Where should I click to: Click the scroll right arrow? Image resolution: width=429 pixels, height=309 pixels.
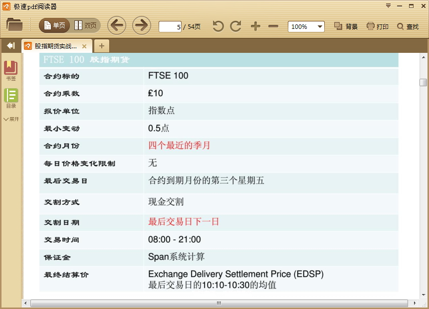(415, 303)
